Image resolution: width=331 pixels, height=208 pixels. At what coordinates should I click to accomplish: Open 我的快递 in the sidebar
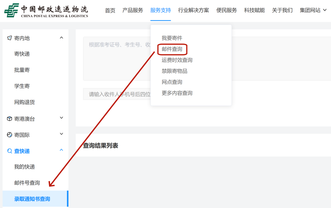pos(25,167)
